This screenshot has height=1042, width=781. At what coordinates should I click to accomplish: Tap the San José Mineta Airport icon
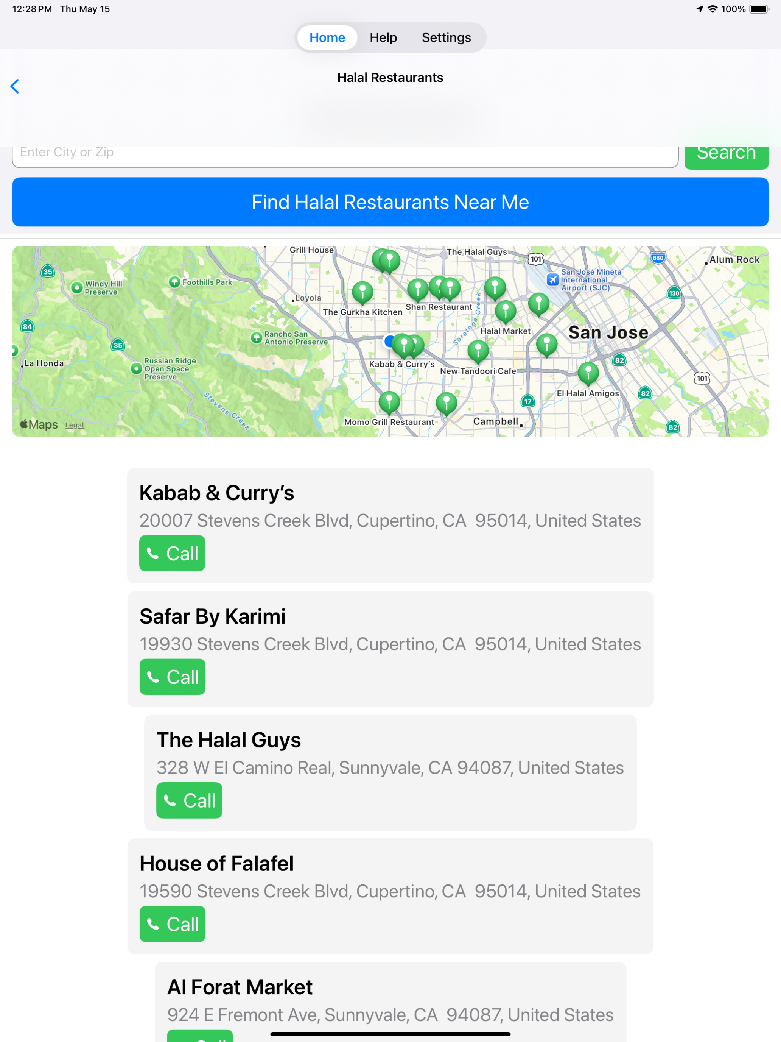552,279
